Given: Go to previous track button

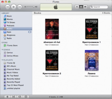Looking at the screenshot, I should tap(8, 7).
